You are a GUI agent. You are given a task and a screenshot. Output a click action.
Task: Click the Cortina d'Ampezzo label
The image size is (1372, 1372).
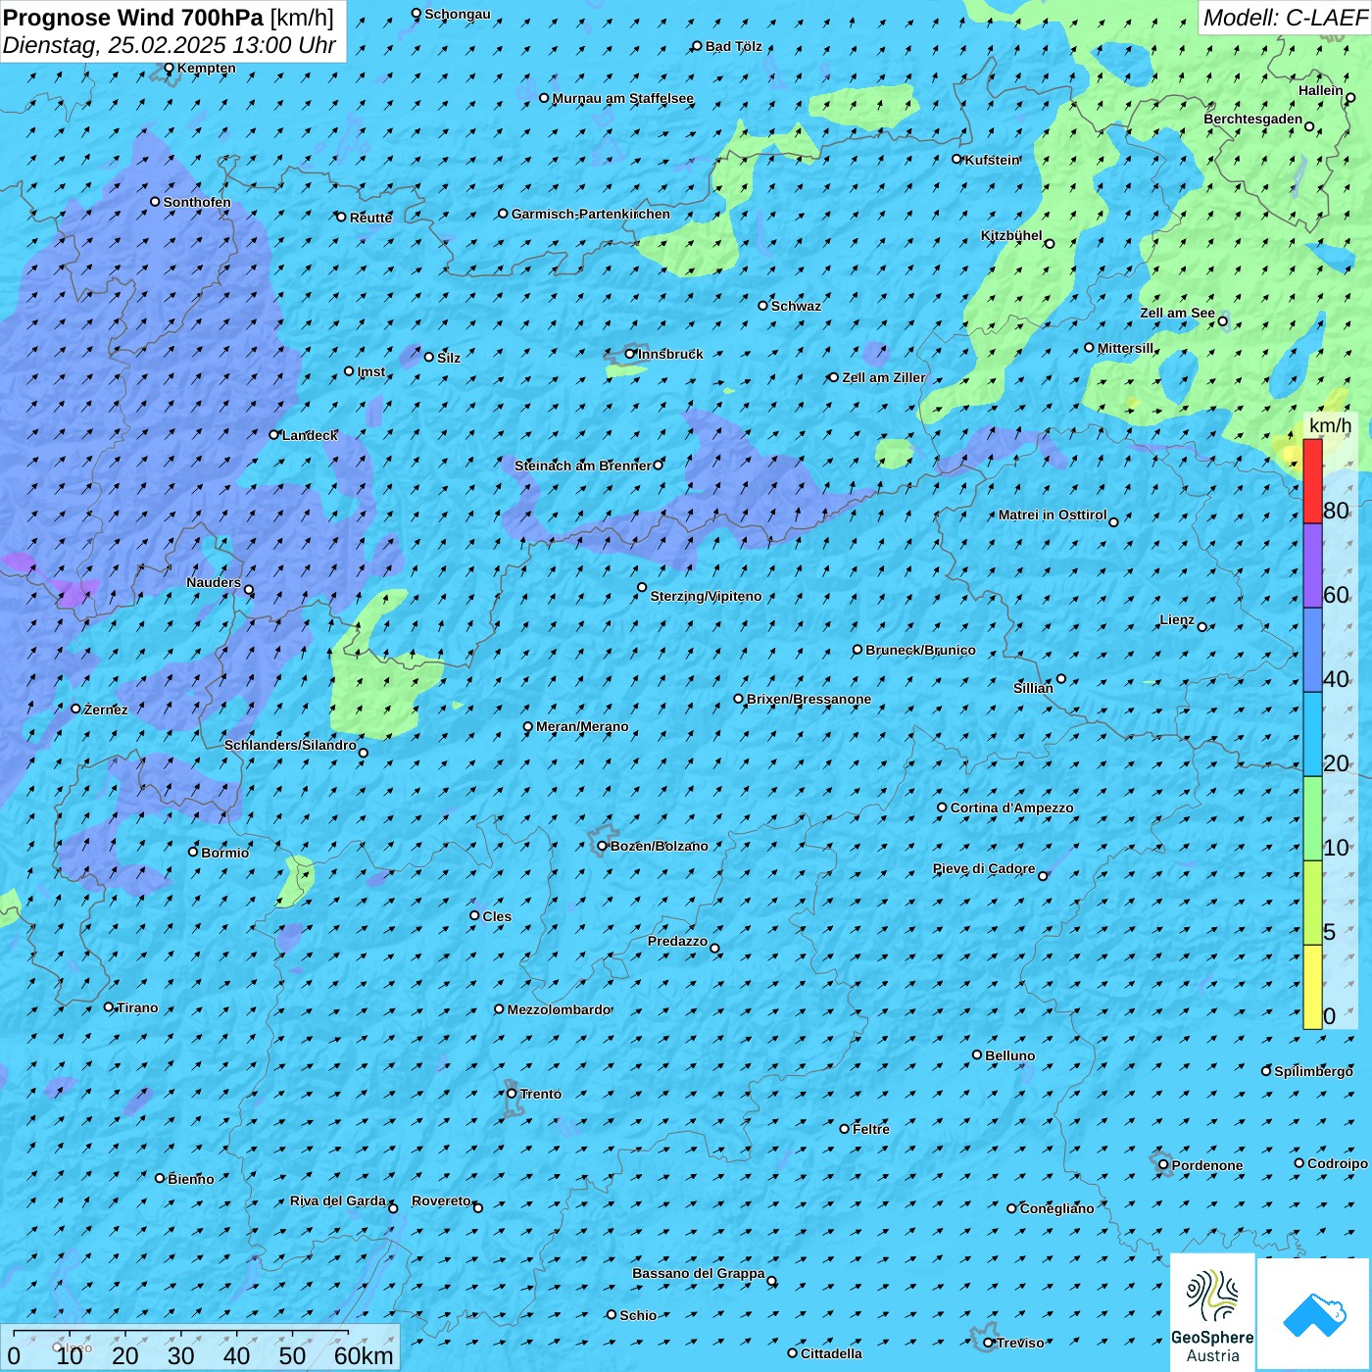1011,808
